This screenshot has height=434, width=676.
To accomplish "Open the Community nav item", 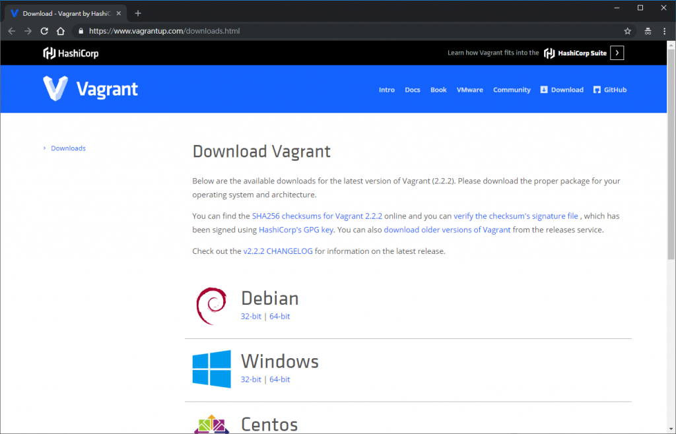I will 512,90.
